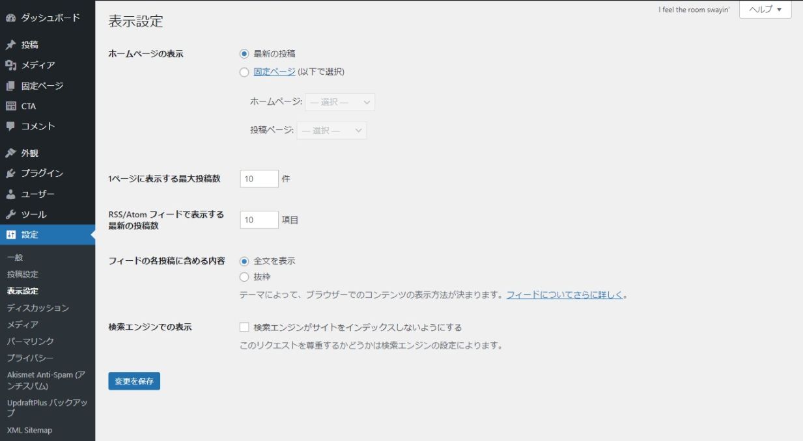Click the RSS/Atom feed item count field
Image resolution: width=803 pixels, height=441 pixels.
pos(259,220)
